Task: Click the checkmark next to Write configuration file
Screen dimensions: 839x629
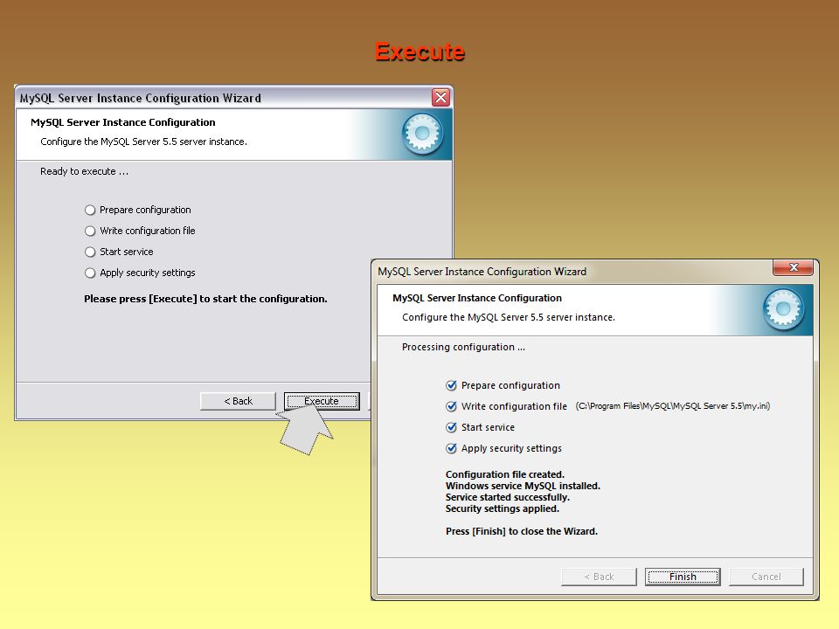Action: pyautogui.click(x=451, y=406)
